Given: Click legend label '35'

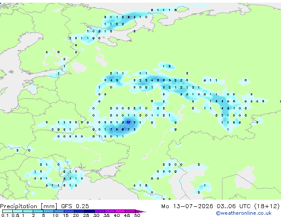Looking at the screenshot, I should [x=106, y=215].
